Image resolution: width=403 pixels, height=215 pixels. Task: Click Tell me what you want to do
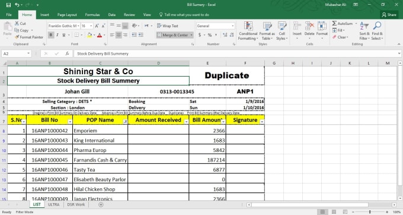184,15
